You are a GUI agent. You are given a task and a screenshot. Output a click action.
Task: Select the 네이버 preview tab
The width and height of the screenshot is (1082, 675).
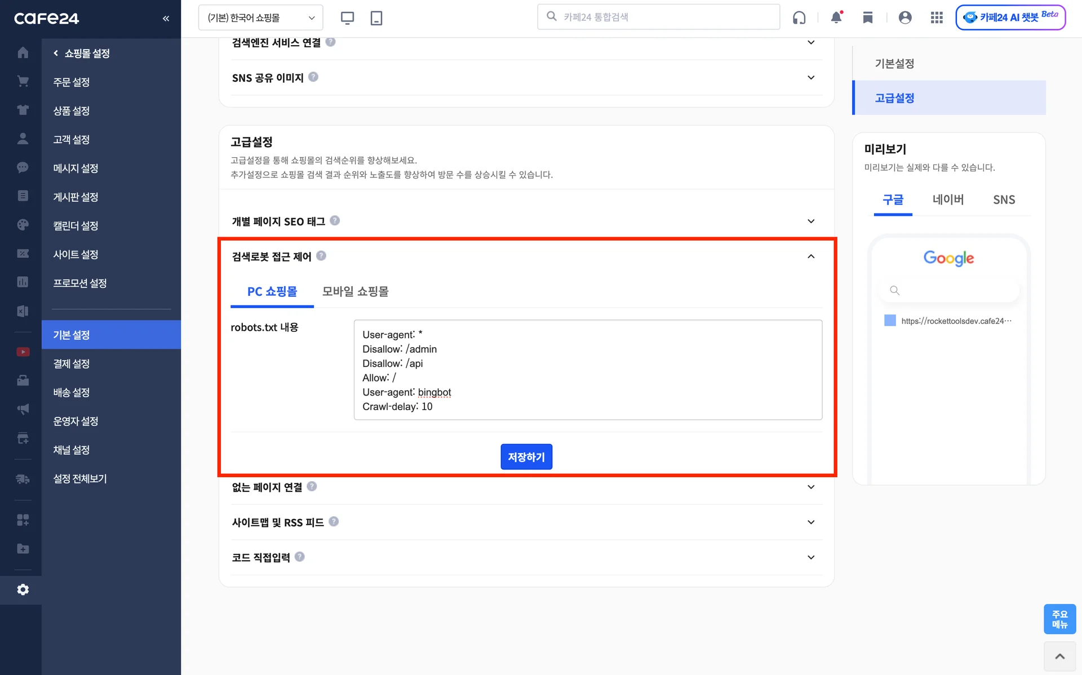point(948,199)
